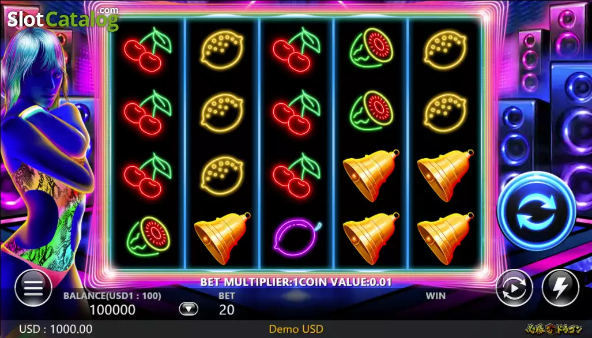Open the hamburger menu button

33,288
